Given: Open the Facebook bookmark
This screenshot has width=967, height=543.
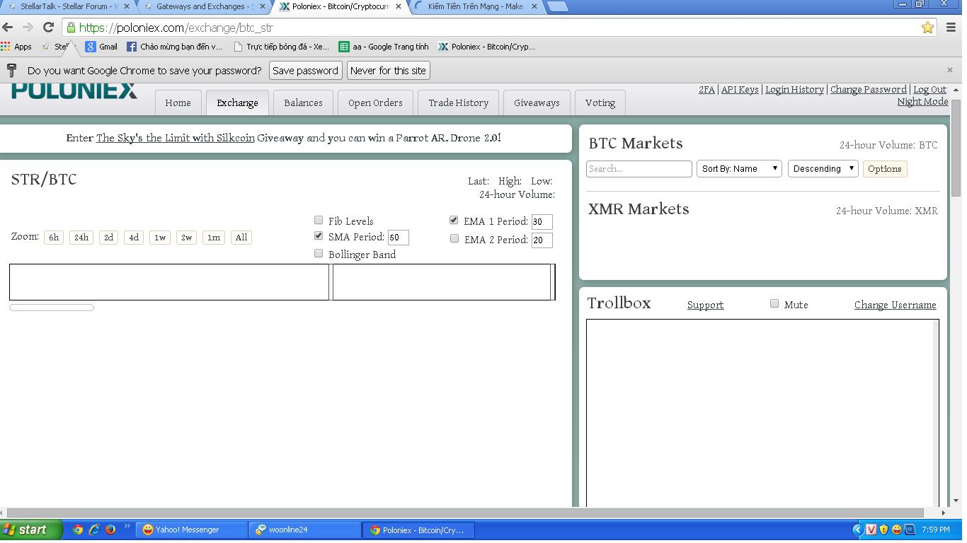Looking at the screenshot, I should point(174,47).
